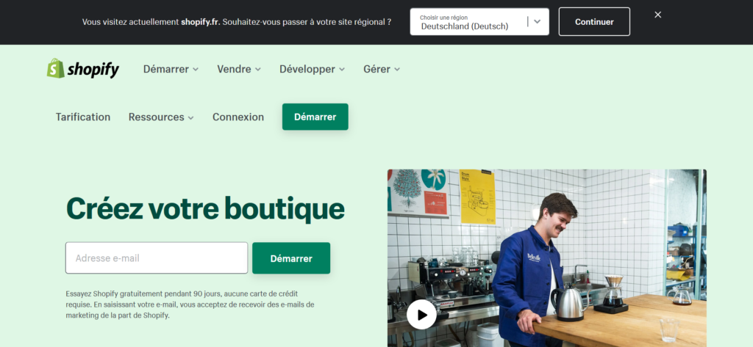Play the coffee shop video

coord(421,315)
